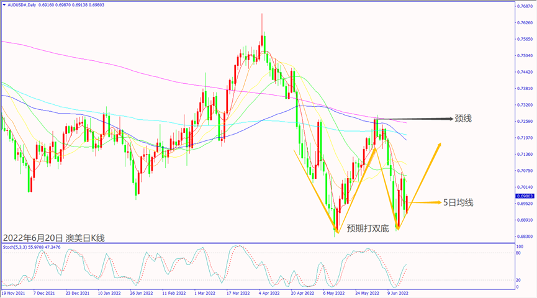Select the 颈线 neckline label
The width and height of the screenshot is (537, 298).
point(463,118)
